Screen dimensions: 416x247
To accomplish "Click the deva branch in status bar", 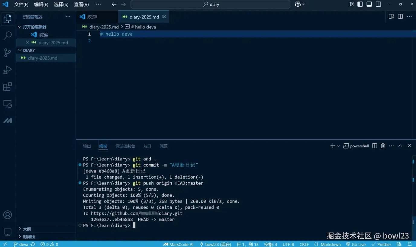I will tap(21, 244).
